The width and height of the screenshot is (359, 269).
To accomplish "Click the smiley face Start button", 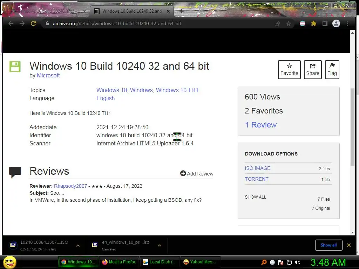I will [10, 262].
